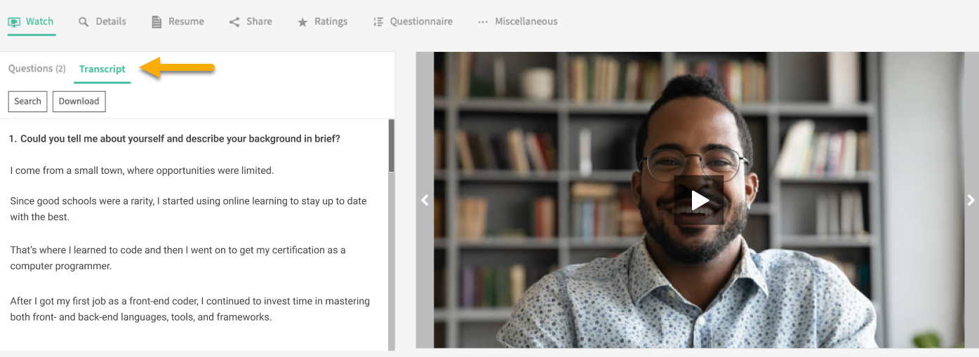
Task: Select the Transcript tab
Action: [102, 69]
